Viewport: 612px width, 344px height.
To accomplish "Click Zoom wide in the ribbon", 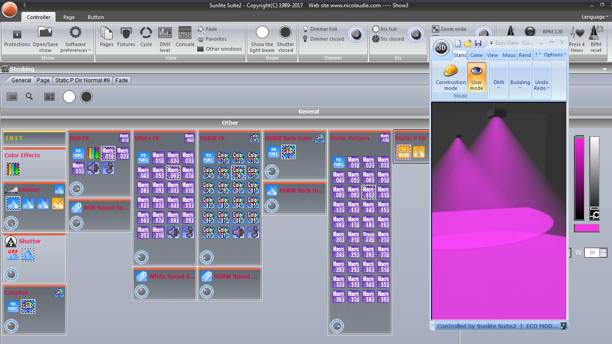I will 450,29.
